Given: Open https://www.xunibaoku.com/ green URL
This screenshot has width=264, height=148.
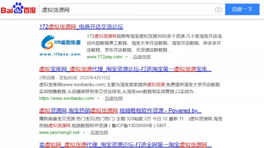Looking at the screenshot, I should pyautogui.click(x=67, y=98).
